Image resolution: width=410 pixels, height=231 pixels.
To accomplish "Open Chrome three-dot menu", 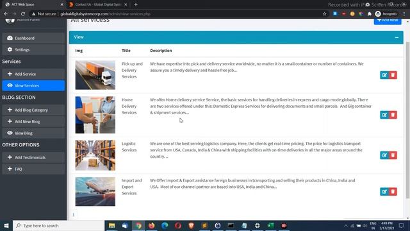I will (404, 14).
